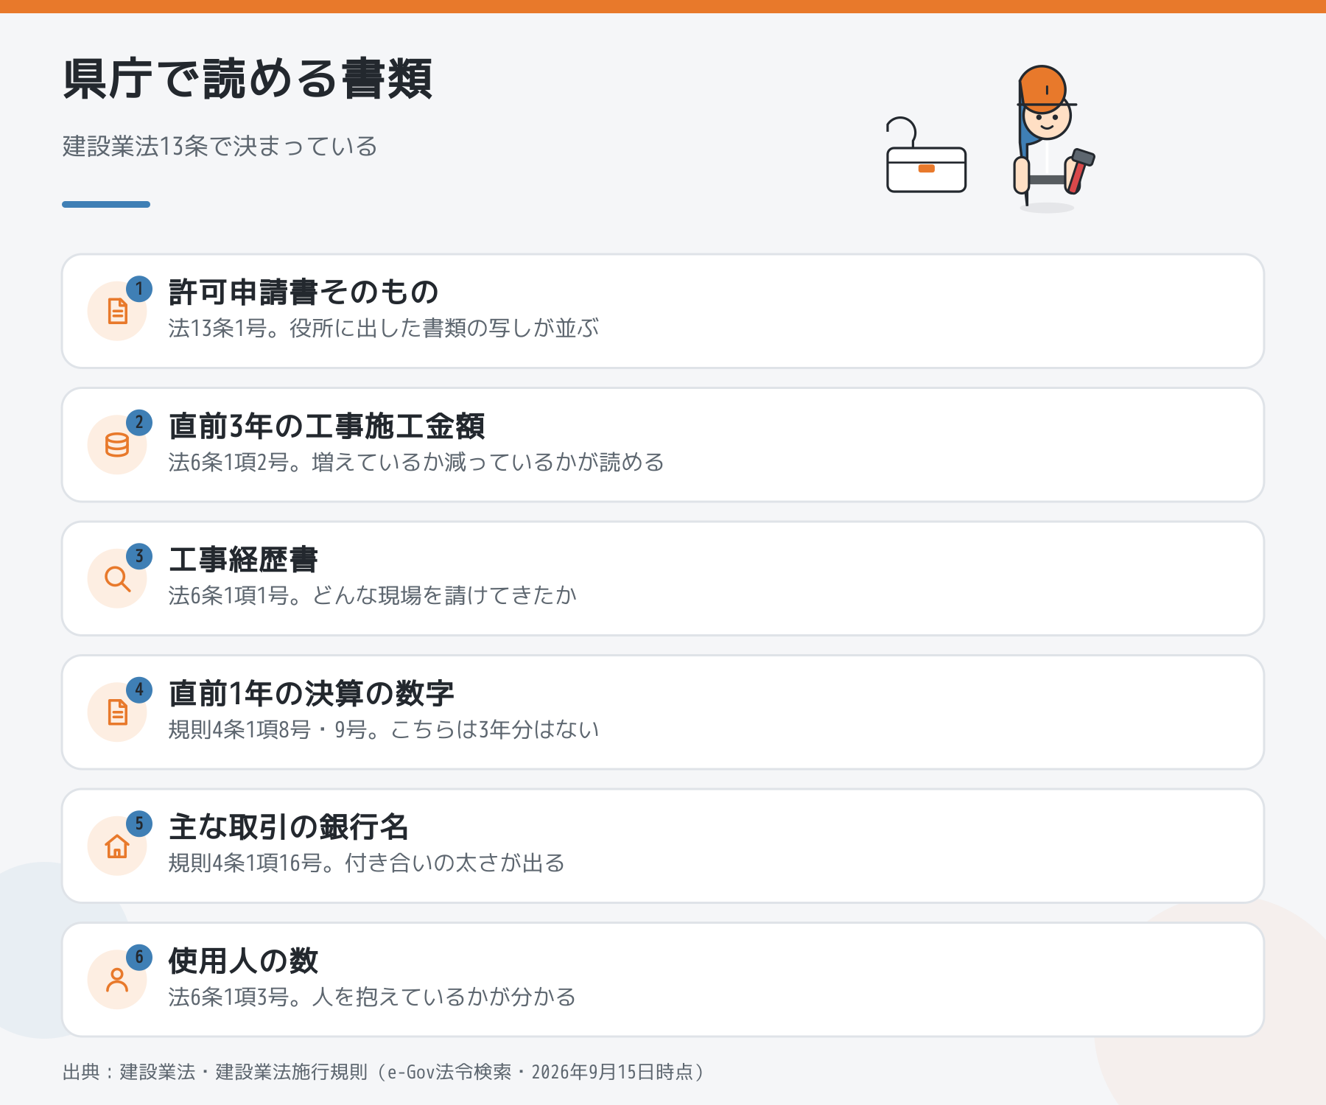Screen dimensions: 1326x1105
Task: Click the subtitle 建設業法13条で決まっている
Action: (x=220, y=146)
